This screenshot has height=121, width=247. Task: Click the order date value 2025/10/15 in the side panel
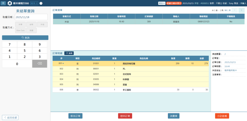pos(230,62)
